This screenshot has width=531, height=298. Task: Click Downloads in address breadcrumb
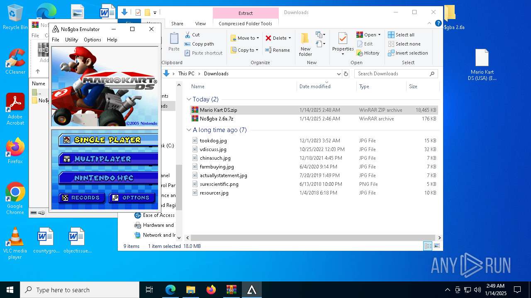[216, 74]
